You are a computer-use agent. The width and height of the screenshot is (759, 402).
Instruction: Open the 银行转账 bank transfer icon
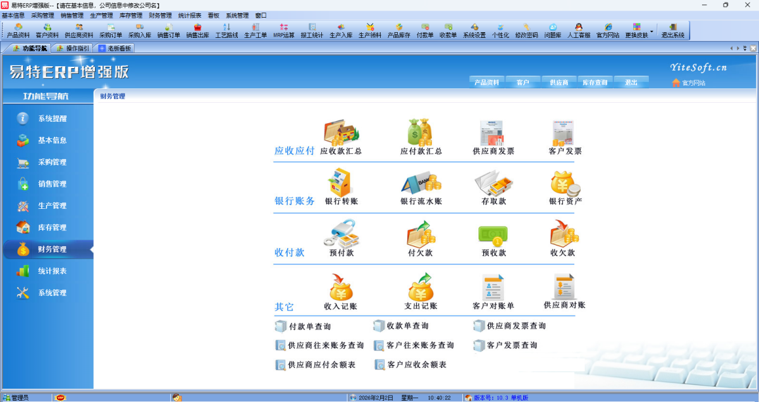(x=342, y=184)
